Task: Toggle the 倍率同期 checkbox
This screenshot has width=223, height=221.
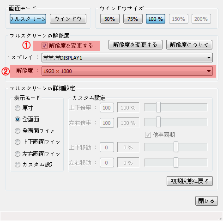Action: [148, 135]
